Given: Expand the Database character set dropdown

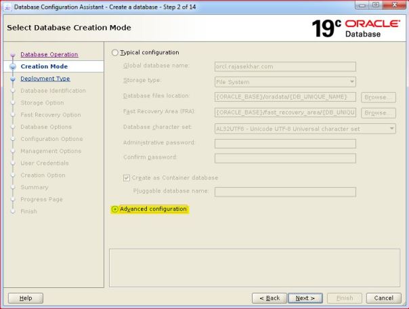Looking at the screenshot, I should [305, 128].
